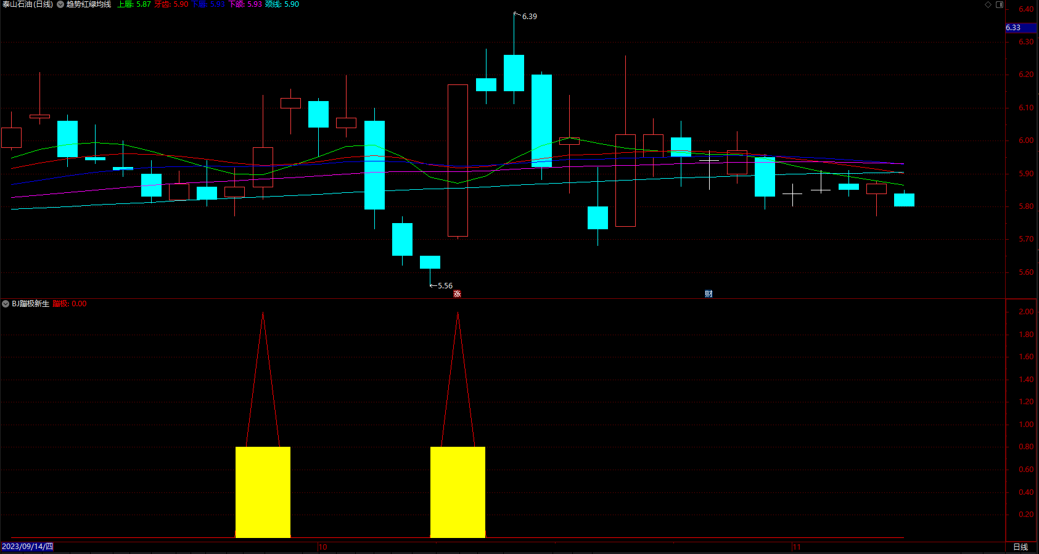Open the BJ蹦极新生 sub-indicator dropdown arrow
The width and height of the screenshot is (1039, 554).
[6, 304]
